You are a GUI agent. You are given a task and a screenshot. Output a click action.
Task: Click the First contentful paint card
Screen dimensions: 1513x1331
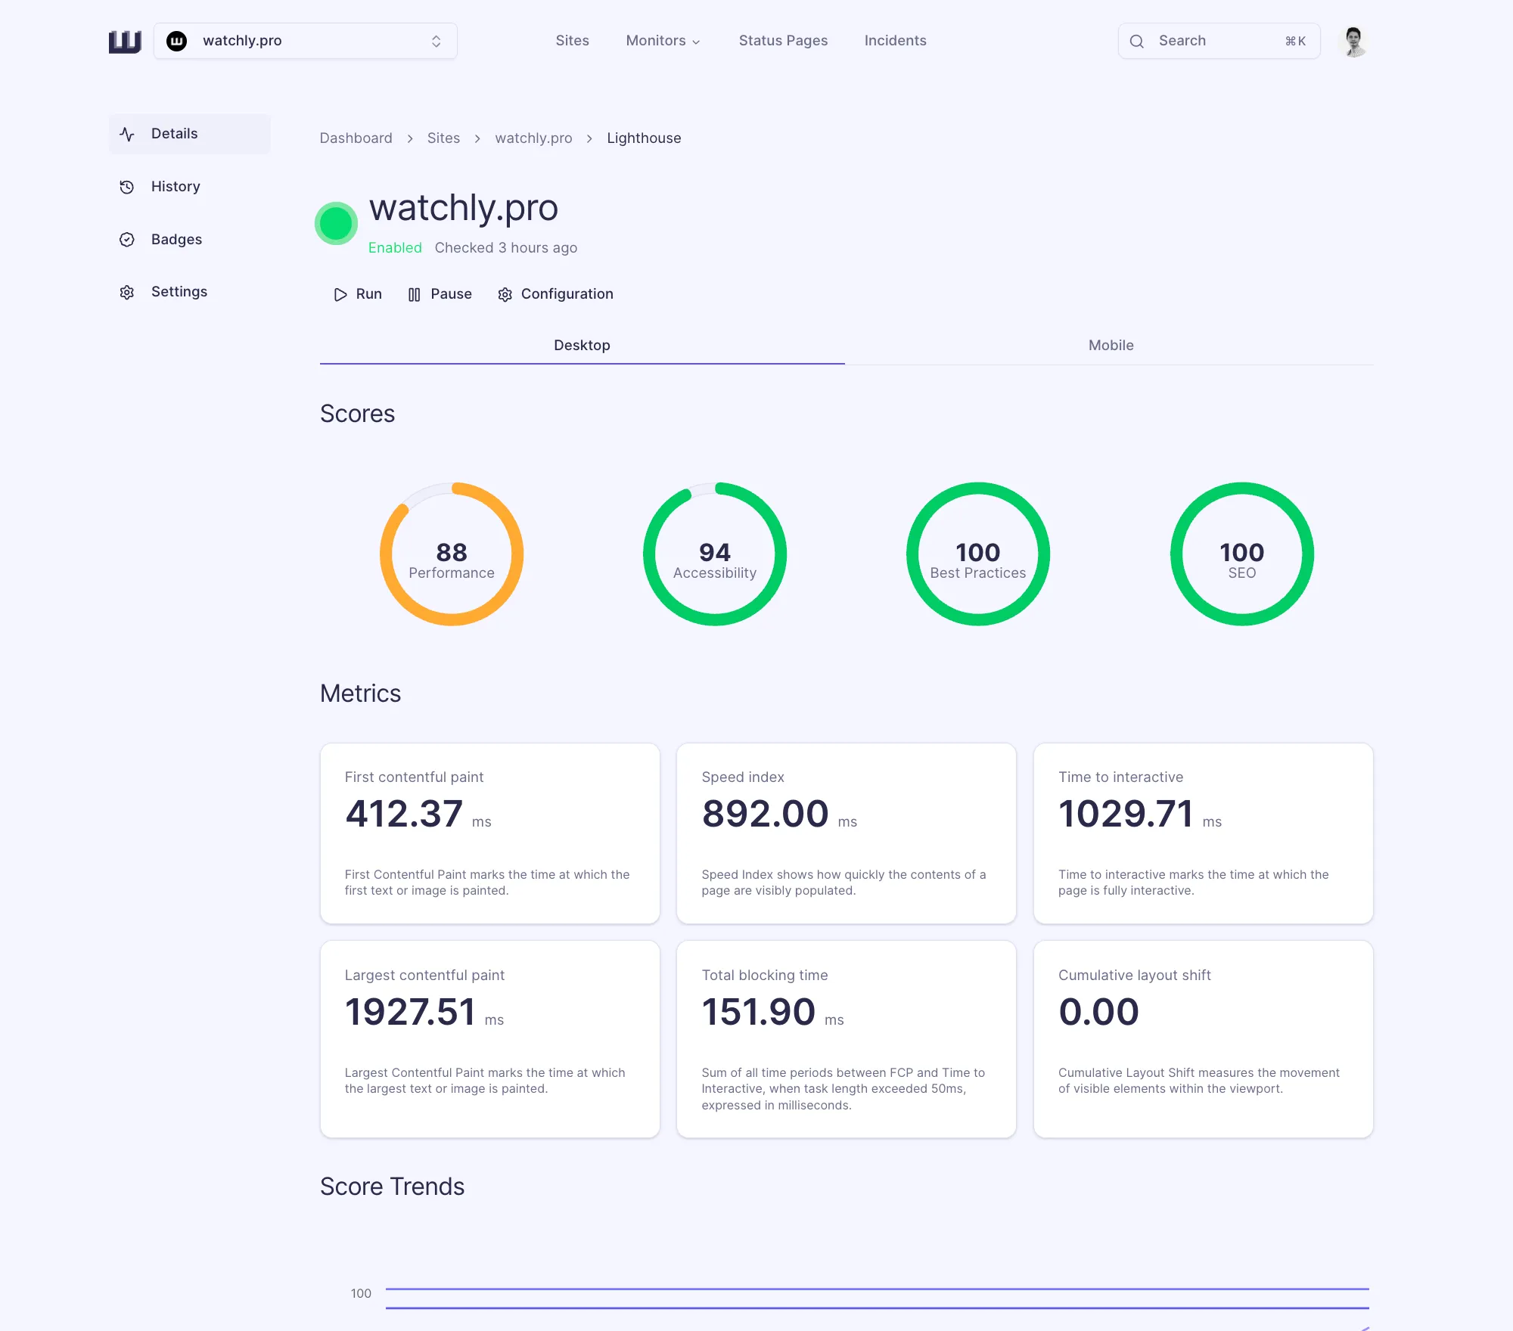489,833
